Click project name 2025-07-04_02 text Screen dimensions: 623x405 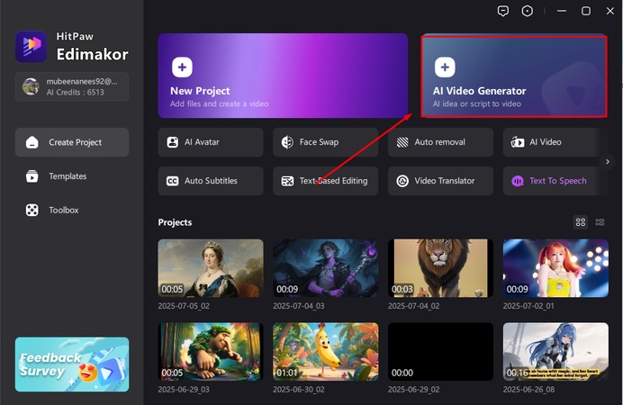pyautogui.click(x=413, y=306)
